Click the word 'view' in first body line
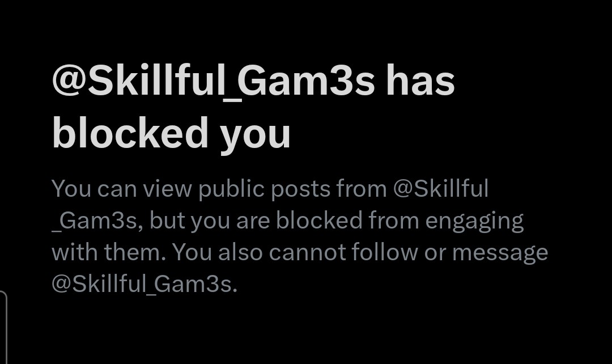Image resolution: width=612 pixels, height=364 pixels. [x=167, y=189]
